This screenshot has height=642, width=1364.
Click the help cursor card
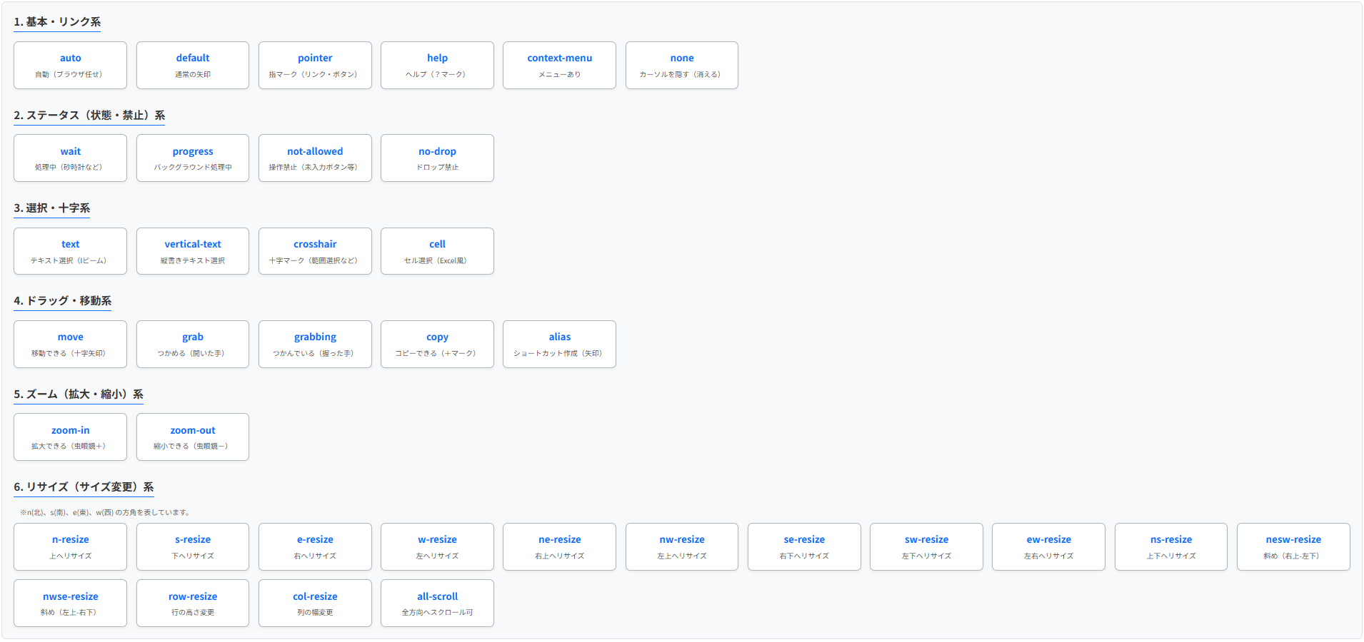(437, 65)
